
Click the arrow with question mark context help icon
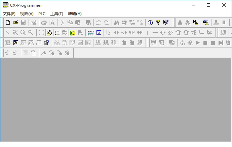pyautogui.click(x=166, y=22)
